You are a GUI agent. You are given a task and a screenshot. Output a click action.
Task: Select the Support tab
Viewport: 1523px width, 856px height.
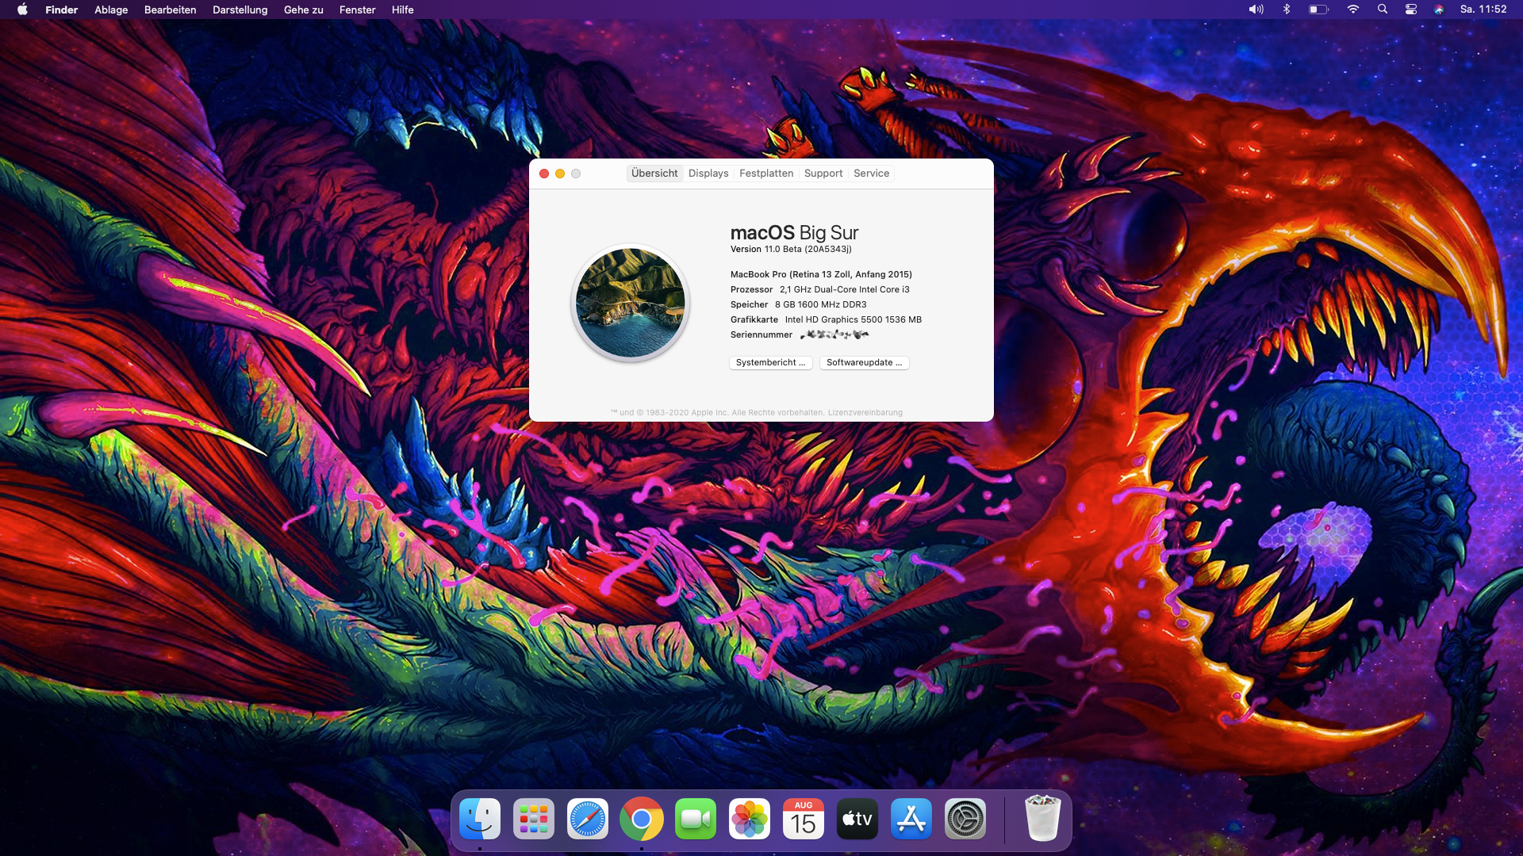(x=823, y=174)
